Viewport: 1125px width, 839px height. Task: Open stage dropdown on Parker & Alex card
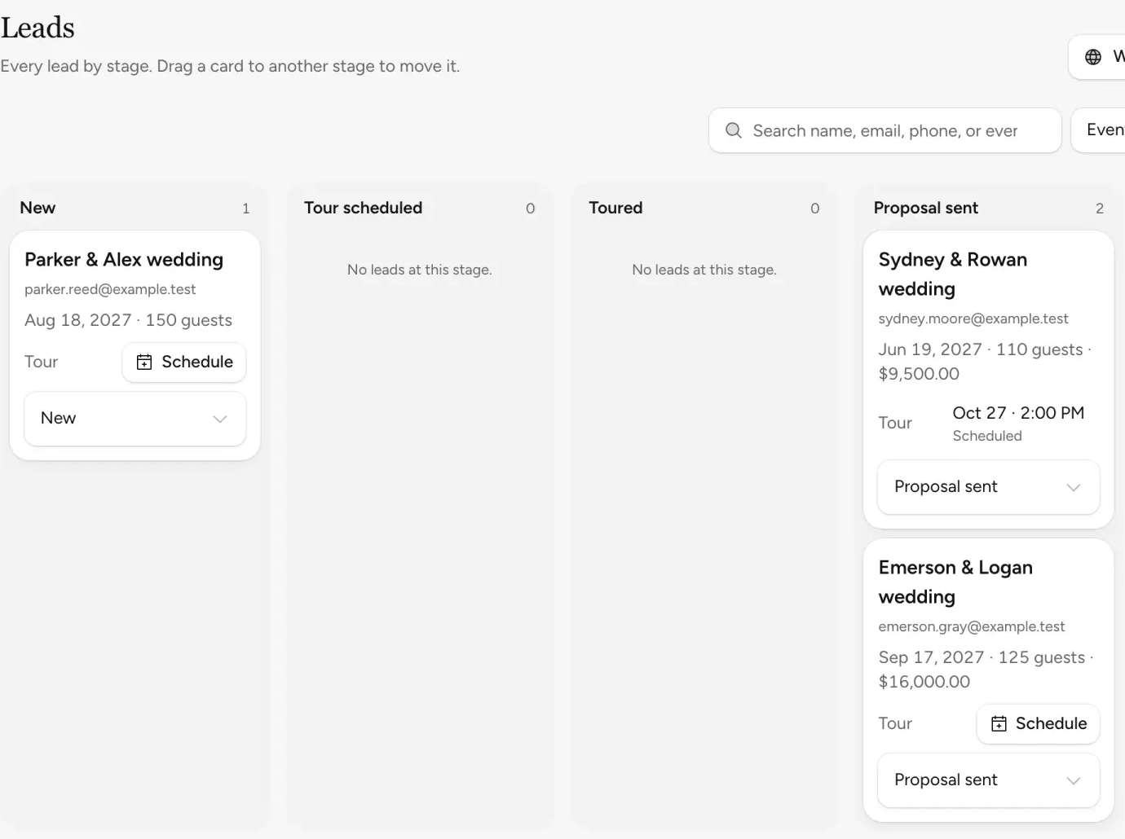135,419
